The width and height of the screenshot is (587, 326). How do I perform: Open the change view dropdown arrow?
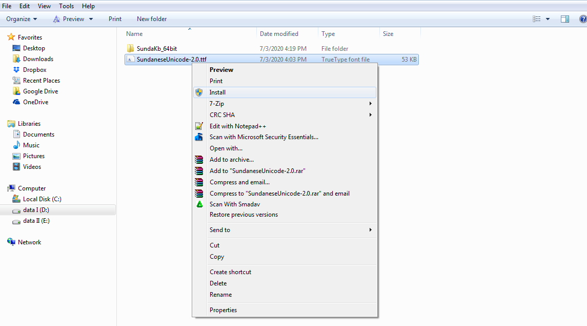[x=548, y=19]
